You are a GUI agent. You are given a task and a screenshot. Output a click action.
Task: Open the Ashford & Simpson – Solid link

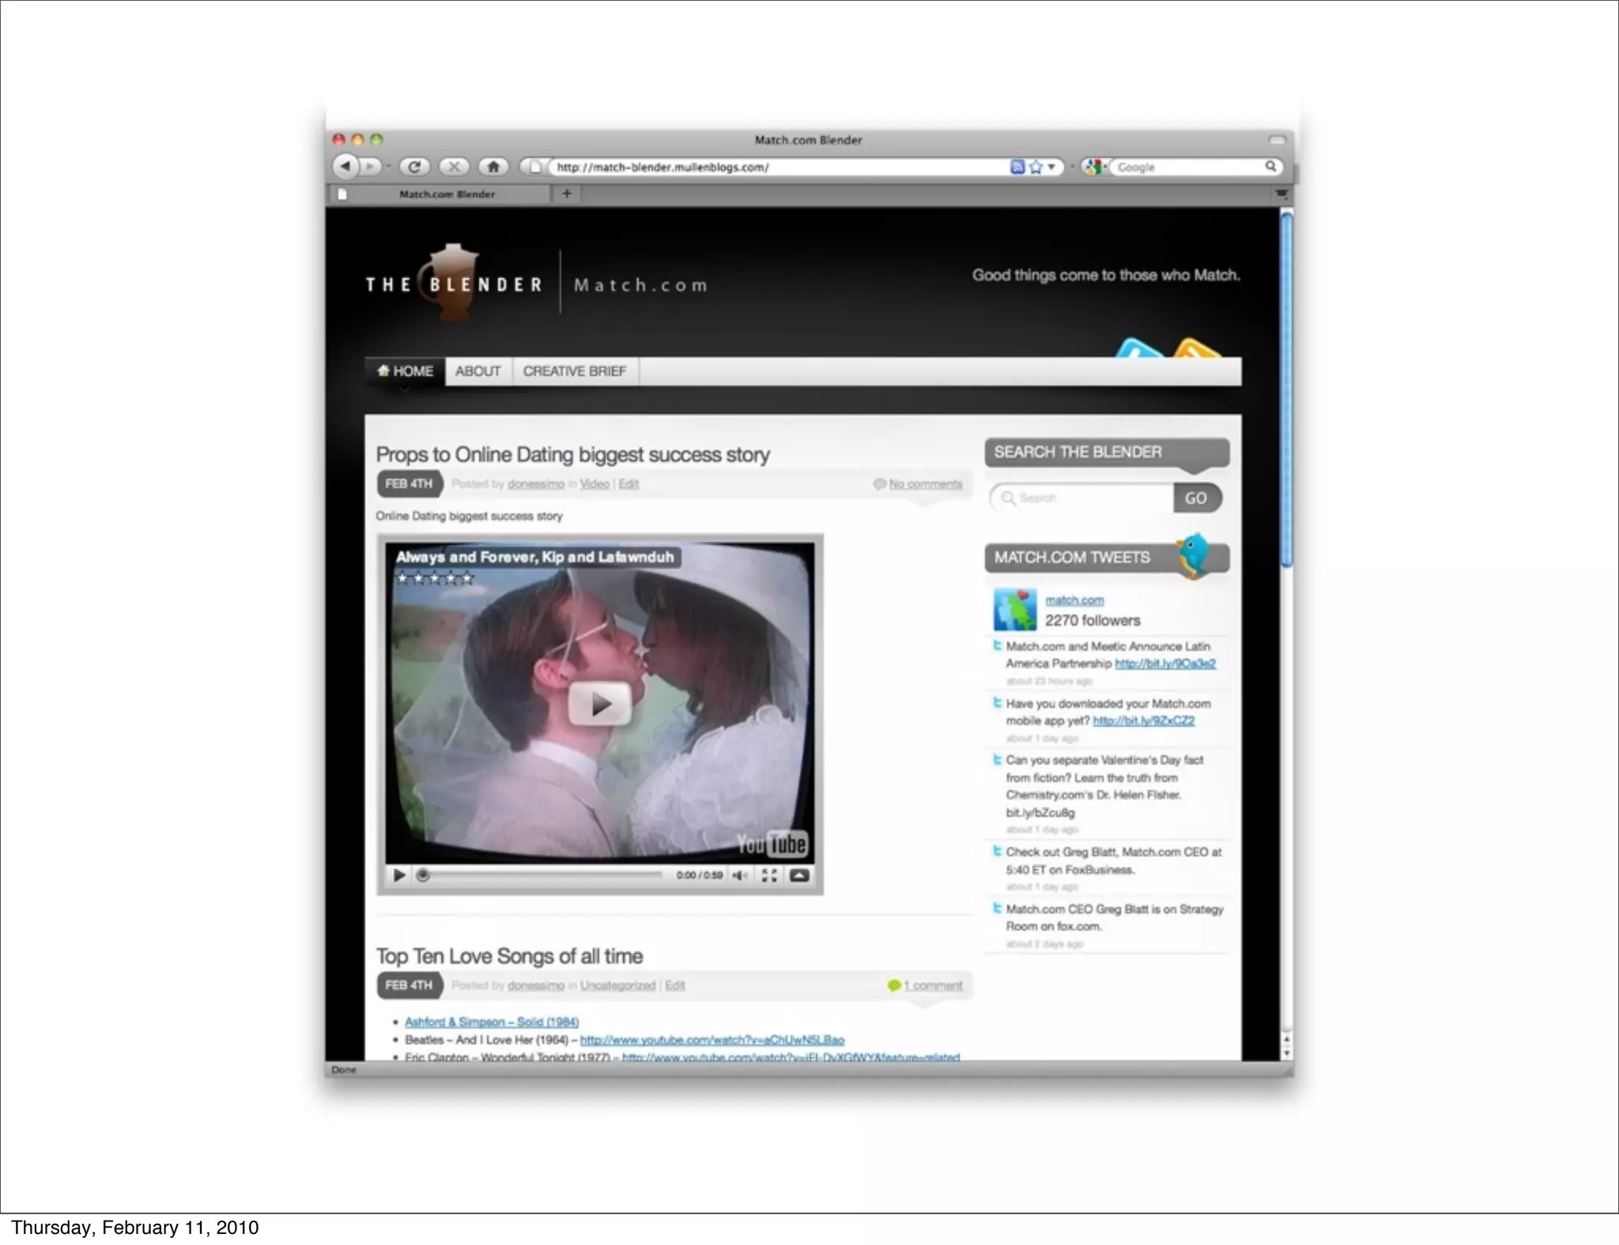(x=492, y=1022)
